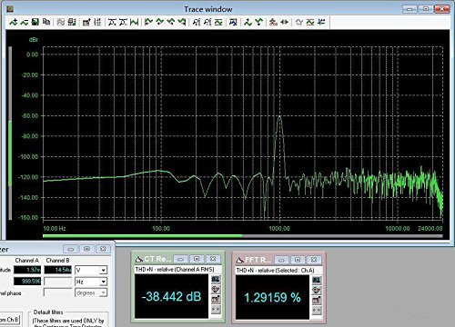Click second side icon in FFT Reading window
The height and width of the screenshot is (327, 455).
point(317,290)
